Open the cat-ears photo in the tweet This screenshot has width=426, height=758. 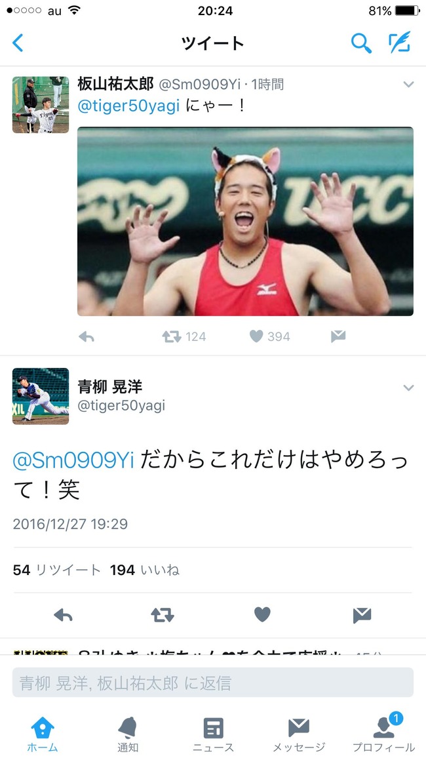coord(245,222)
